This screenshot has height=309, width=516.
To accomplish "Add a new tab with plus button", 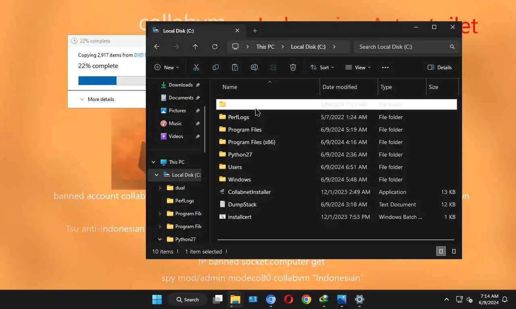I will (255, 31).
